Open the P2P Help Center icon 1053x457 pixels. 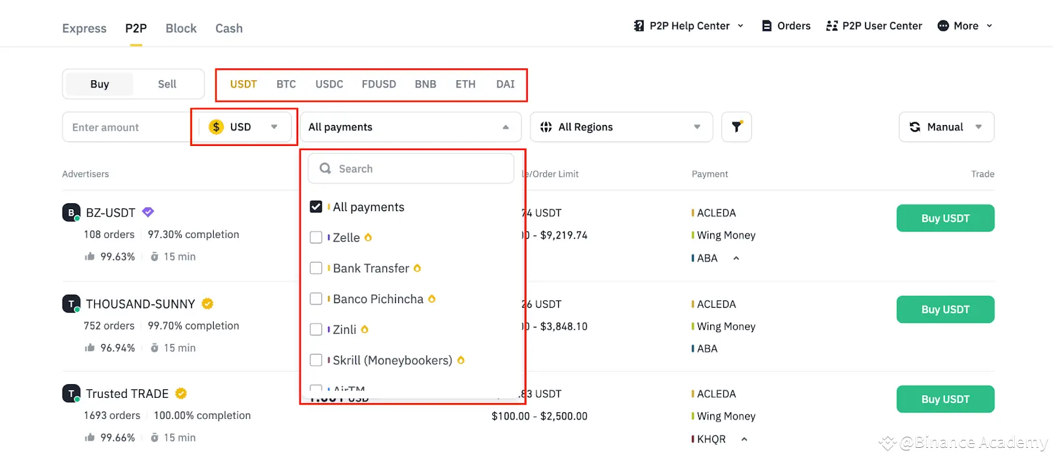638,26
